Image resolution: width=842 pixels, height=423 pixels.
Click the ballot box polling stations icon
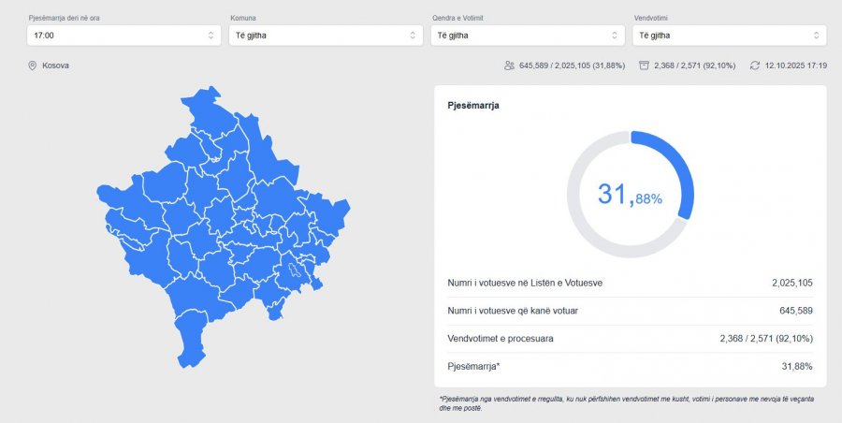point(644,66)
